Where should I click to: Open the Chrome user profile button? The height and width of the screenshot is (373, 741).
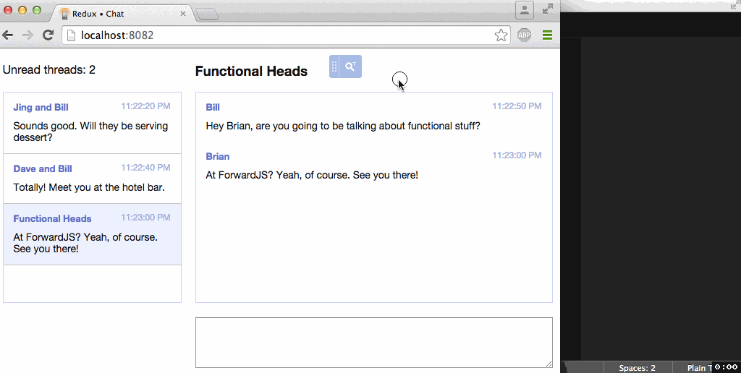[525, 10]
